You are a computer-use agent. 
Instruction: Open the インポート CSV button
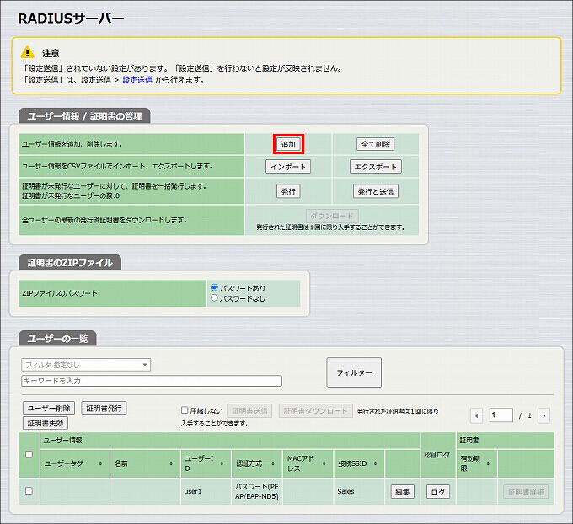pyautogui.click(x=288, y=167)
